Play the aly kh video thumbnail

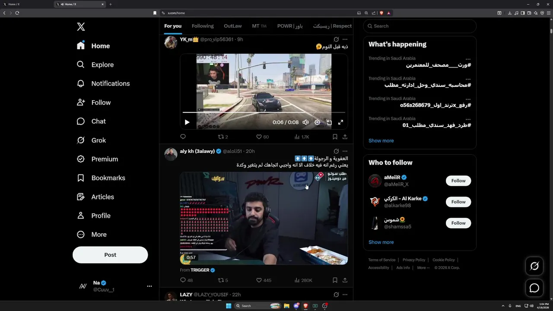264,218
